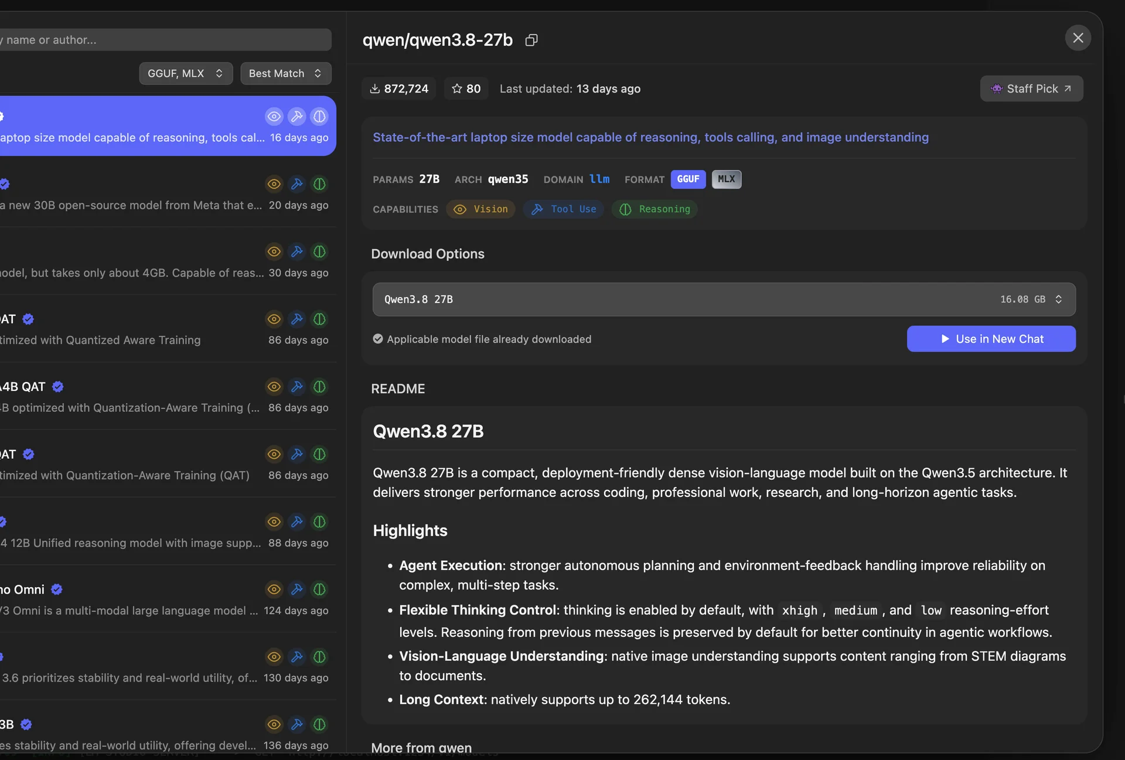This screenshot has width=1125, height=760.
Task: Click the Download Options heading
Action: pos(428,254)
